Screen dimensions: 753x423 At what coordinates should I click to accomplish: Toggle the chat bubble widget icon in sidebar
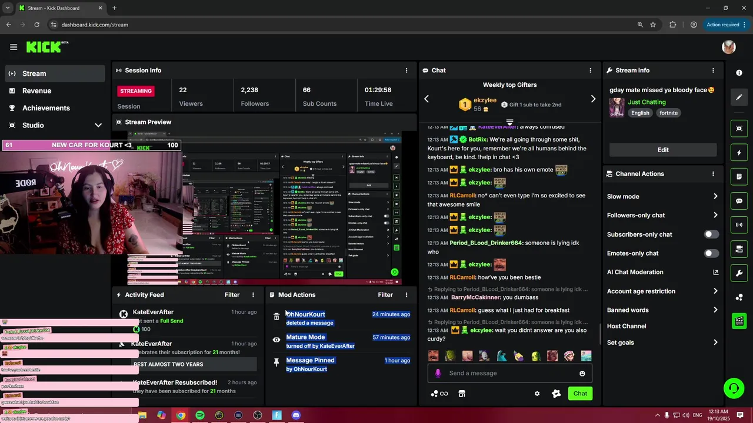tap(739, 201)
